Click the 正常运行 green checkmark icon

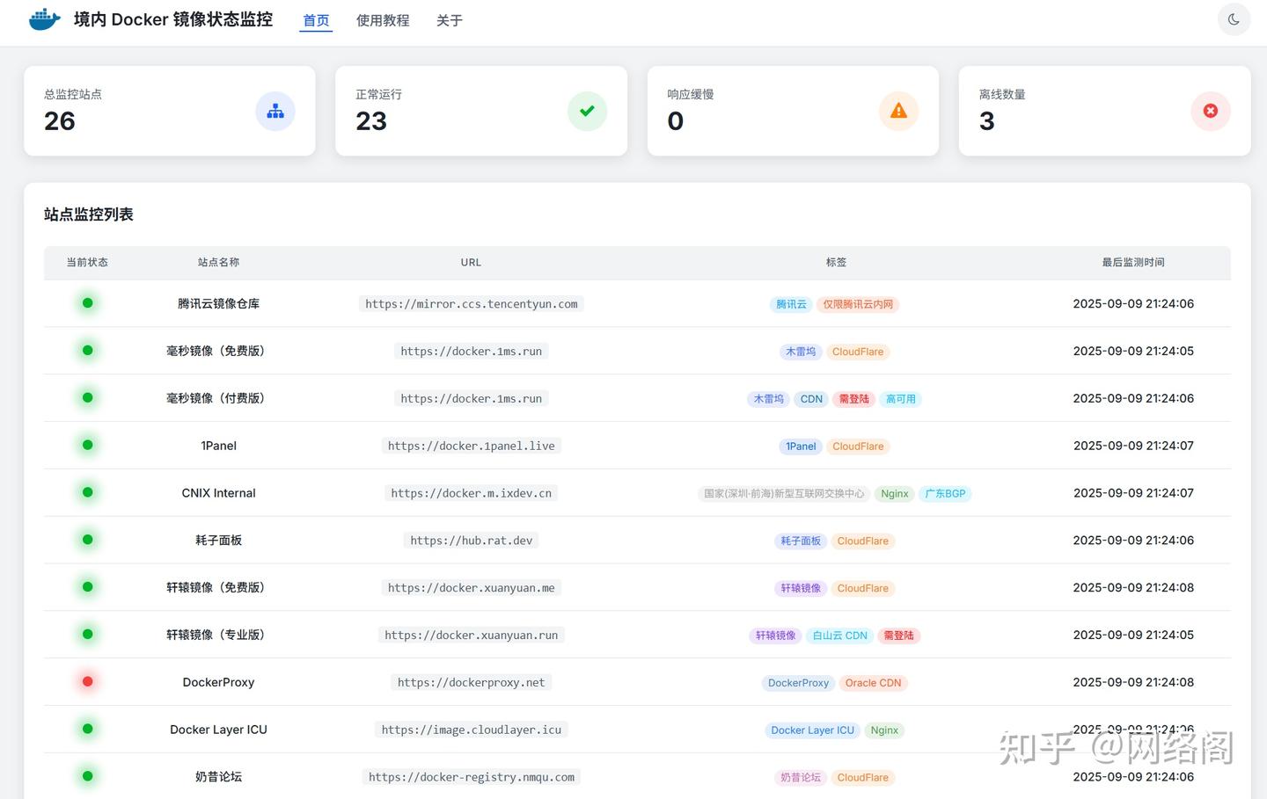tap(587, 111)
